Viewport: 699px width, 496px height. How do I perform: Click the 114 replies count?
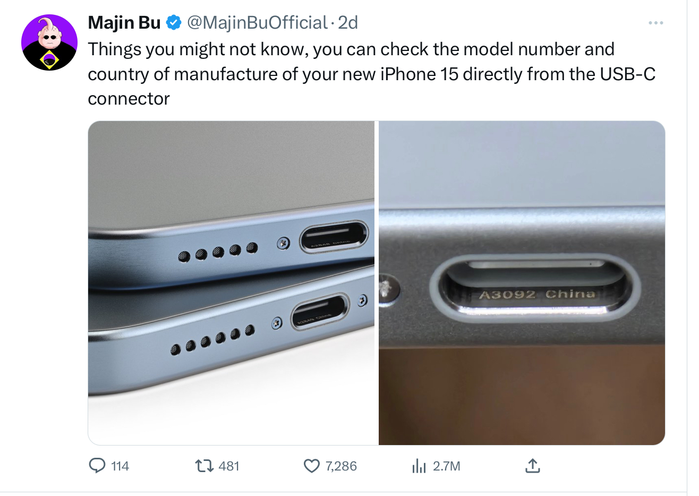[x=120, y=466]
